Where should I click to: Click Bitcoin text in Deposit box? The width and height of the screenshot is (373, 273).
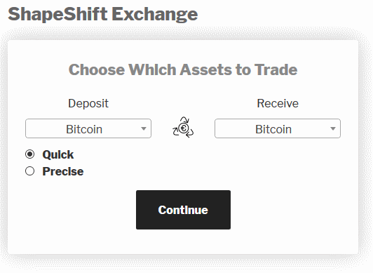(84, 129)
